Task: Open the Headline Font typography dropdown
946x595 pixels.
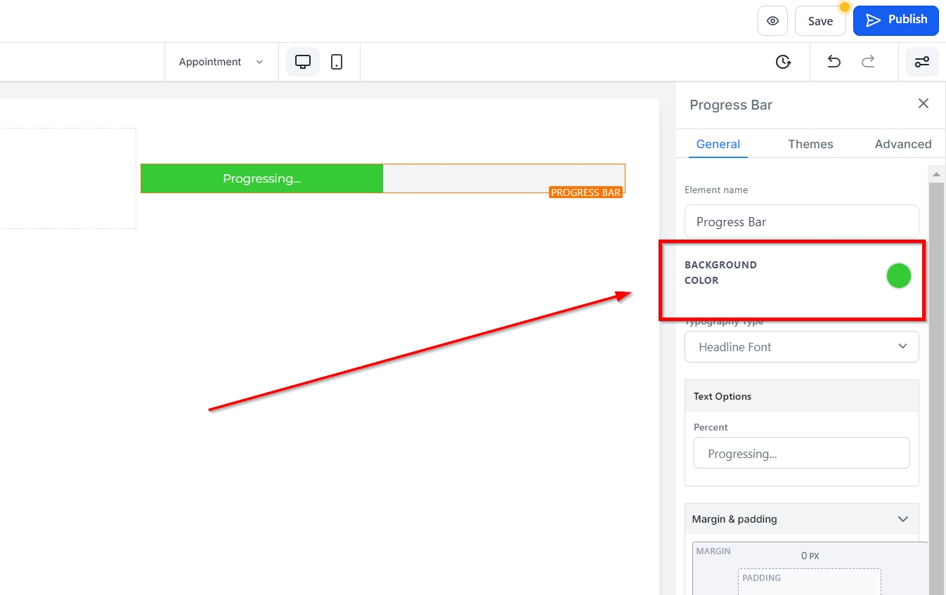Action: [801, 347]
